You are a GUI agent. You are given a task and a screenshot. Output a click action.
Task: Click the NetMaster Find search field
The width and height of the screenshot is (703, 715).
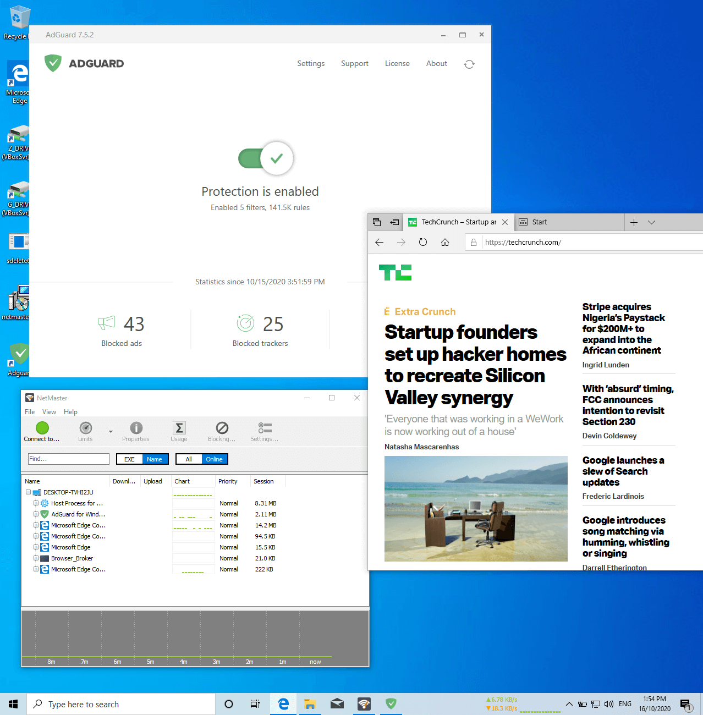69,459
